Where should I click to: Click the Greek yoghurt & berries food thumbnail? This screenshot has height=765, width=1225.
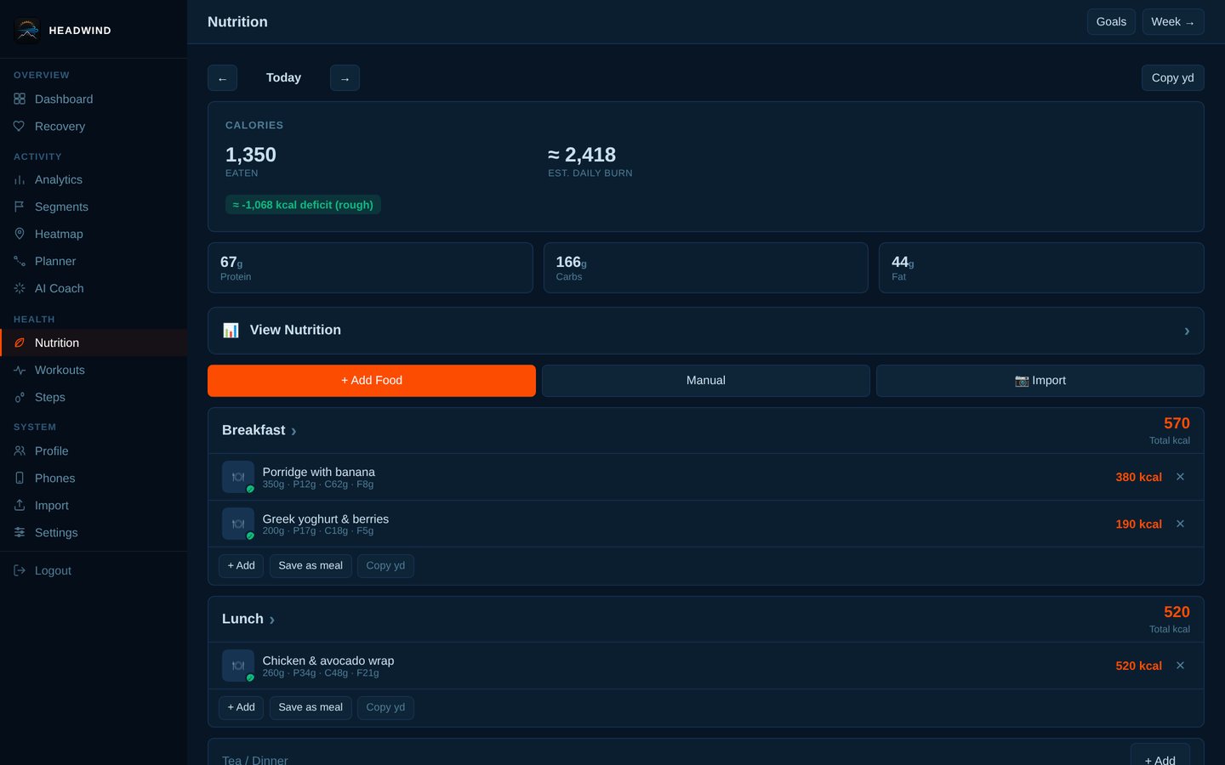coord(238,524)
